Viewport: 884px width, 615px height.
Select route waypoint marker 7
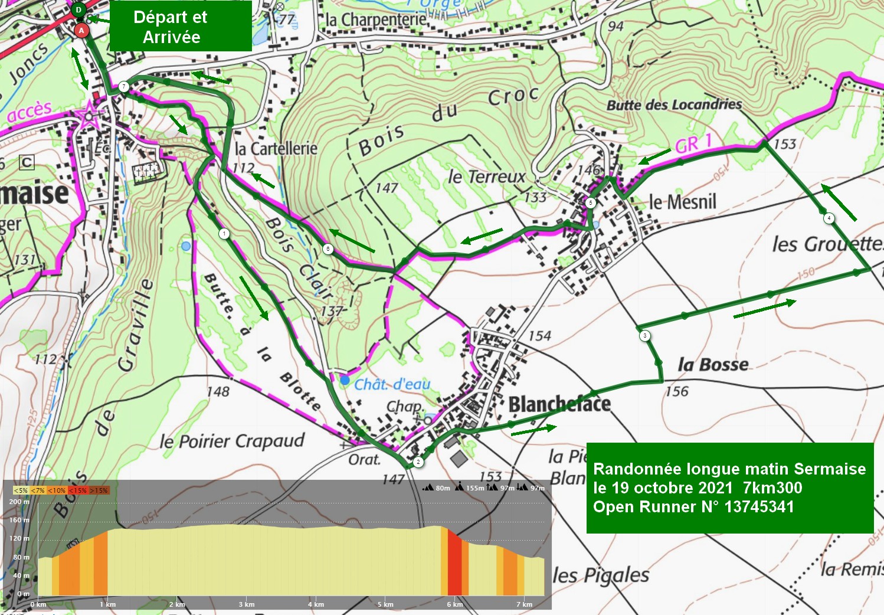click(123, 87)
